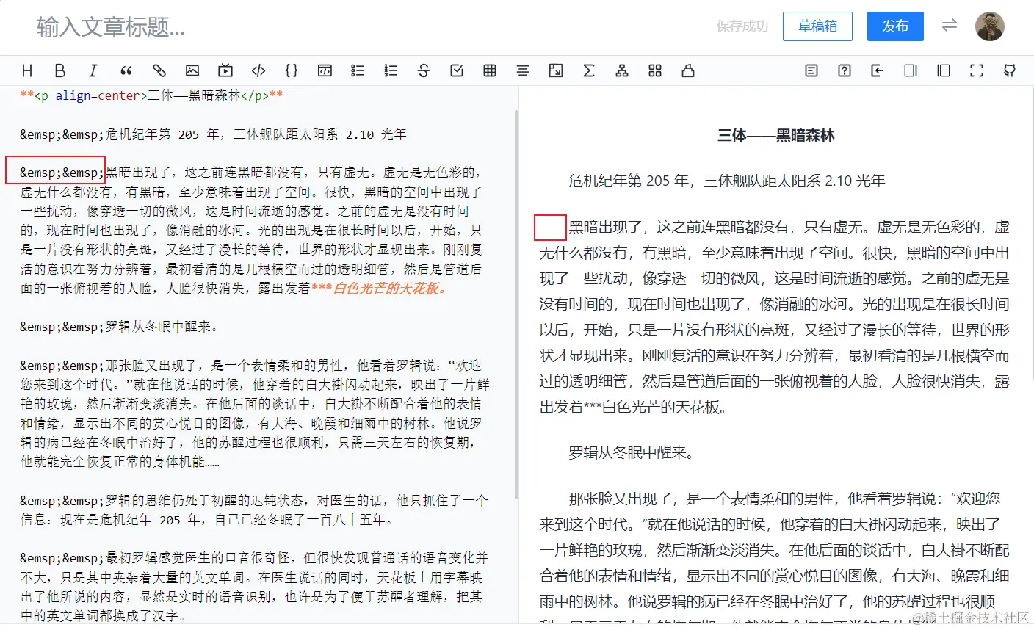Insert a table using the grid icon
This screenshot has height=630, width=1034.
[x=490, y=70]
